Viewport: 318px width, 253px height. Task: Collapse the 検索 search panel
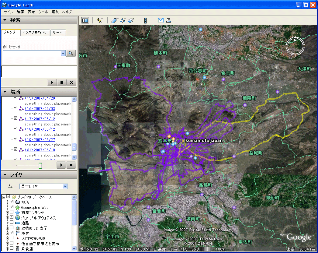coord(5,20)
